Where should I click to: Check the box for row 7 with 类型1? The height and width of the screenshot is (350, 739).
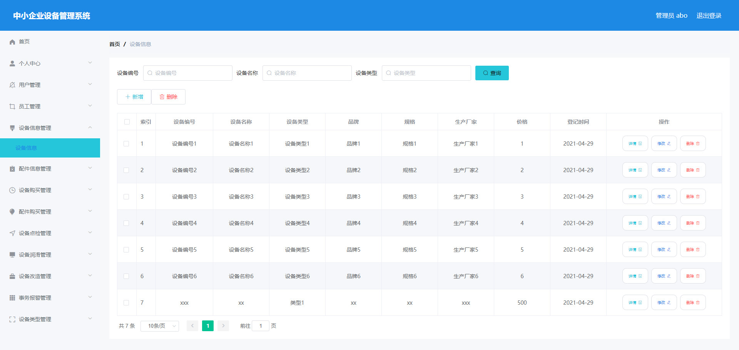pos(126,303)
